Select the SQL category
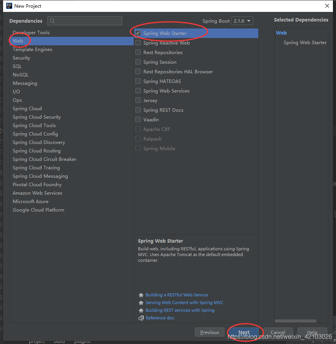Viewport: 336px width, 344px height. coord(72,66)
